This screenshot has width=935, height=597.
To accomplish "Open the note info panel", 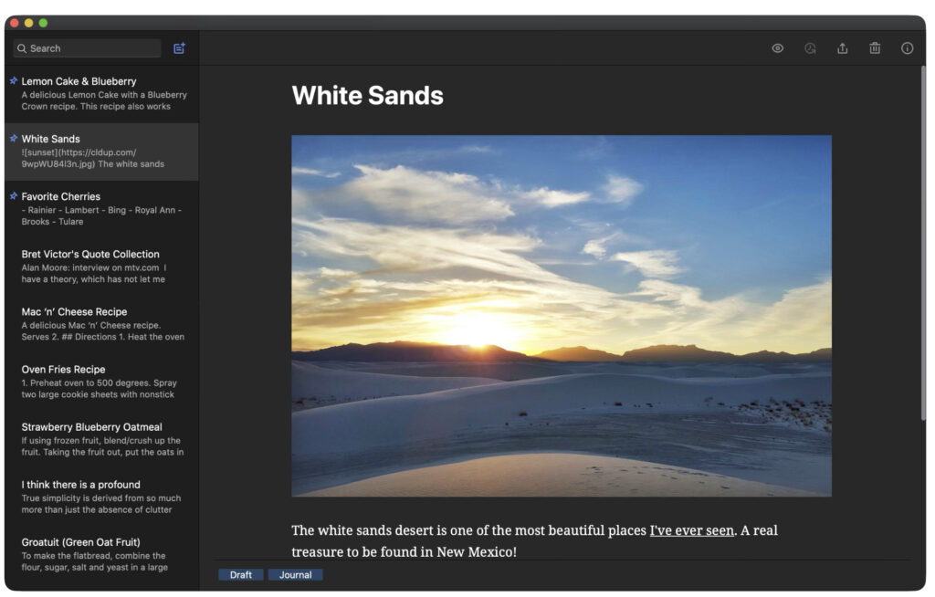I will click(x=907, y=48).
